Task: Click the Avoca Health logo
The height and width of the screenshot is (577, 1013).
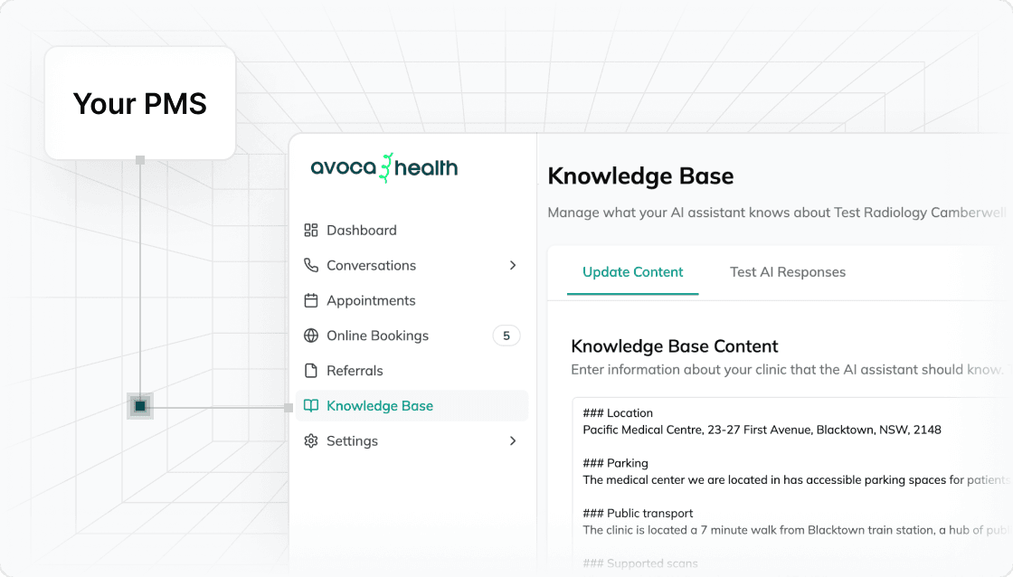Action: [384, 167]
